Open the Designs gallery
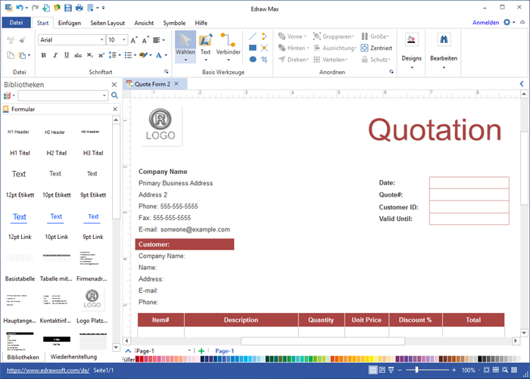 pos(411,47)
